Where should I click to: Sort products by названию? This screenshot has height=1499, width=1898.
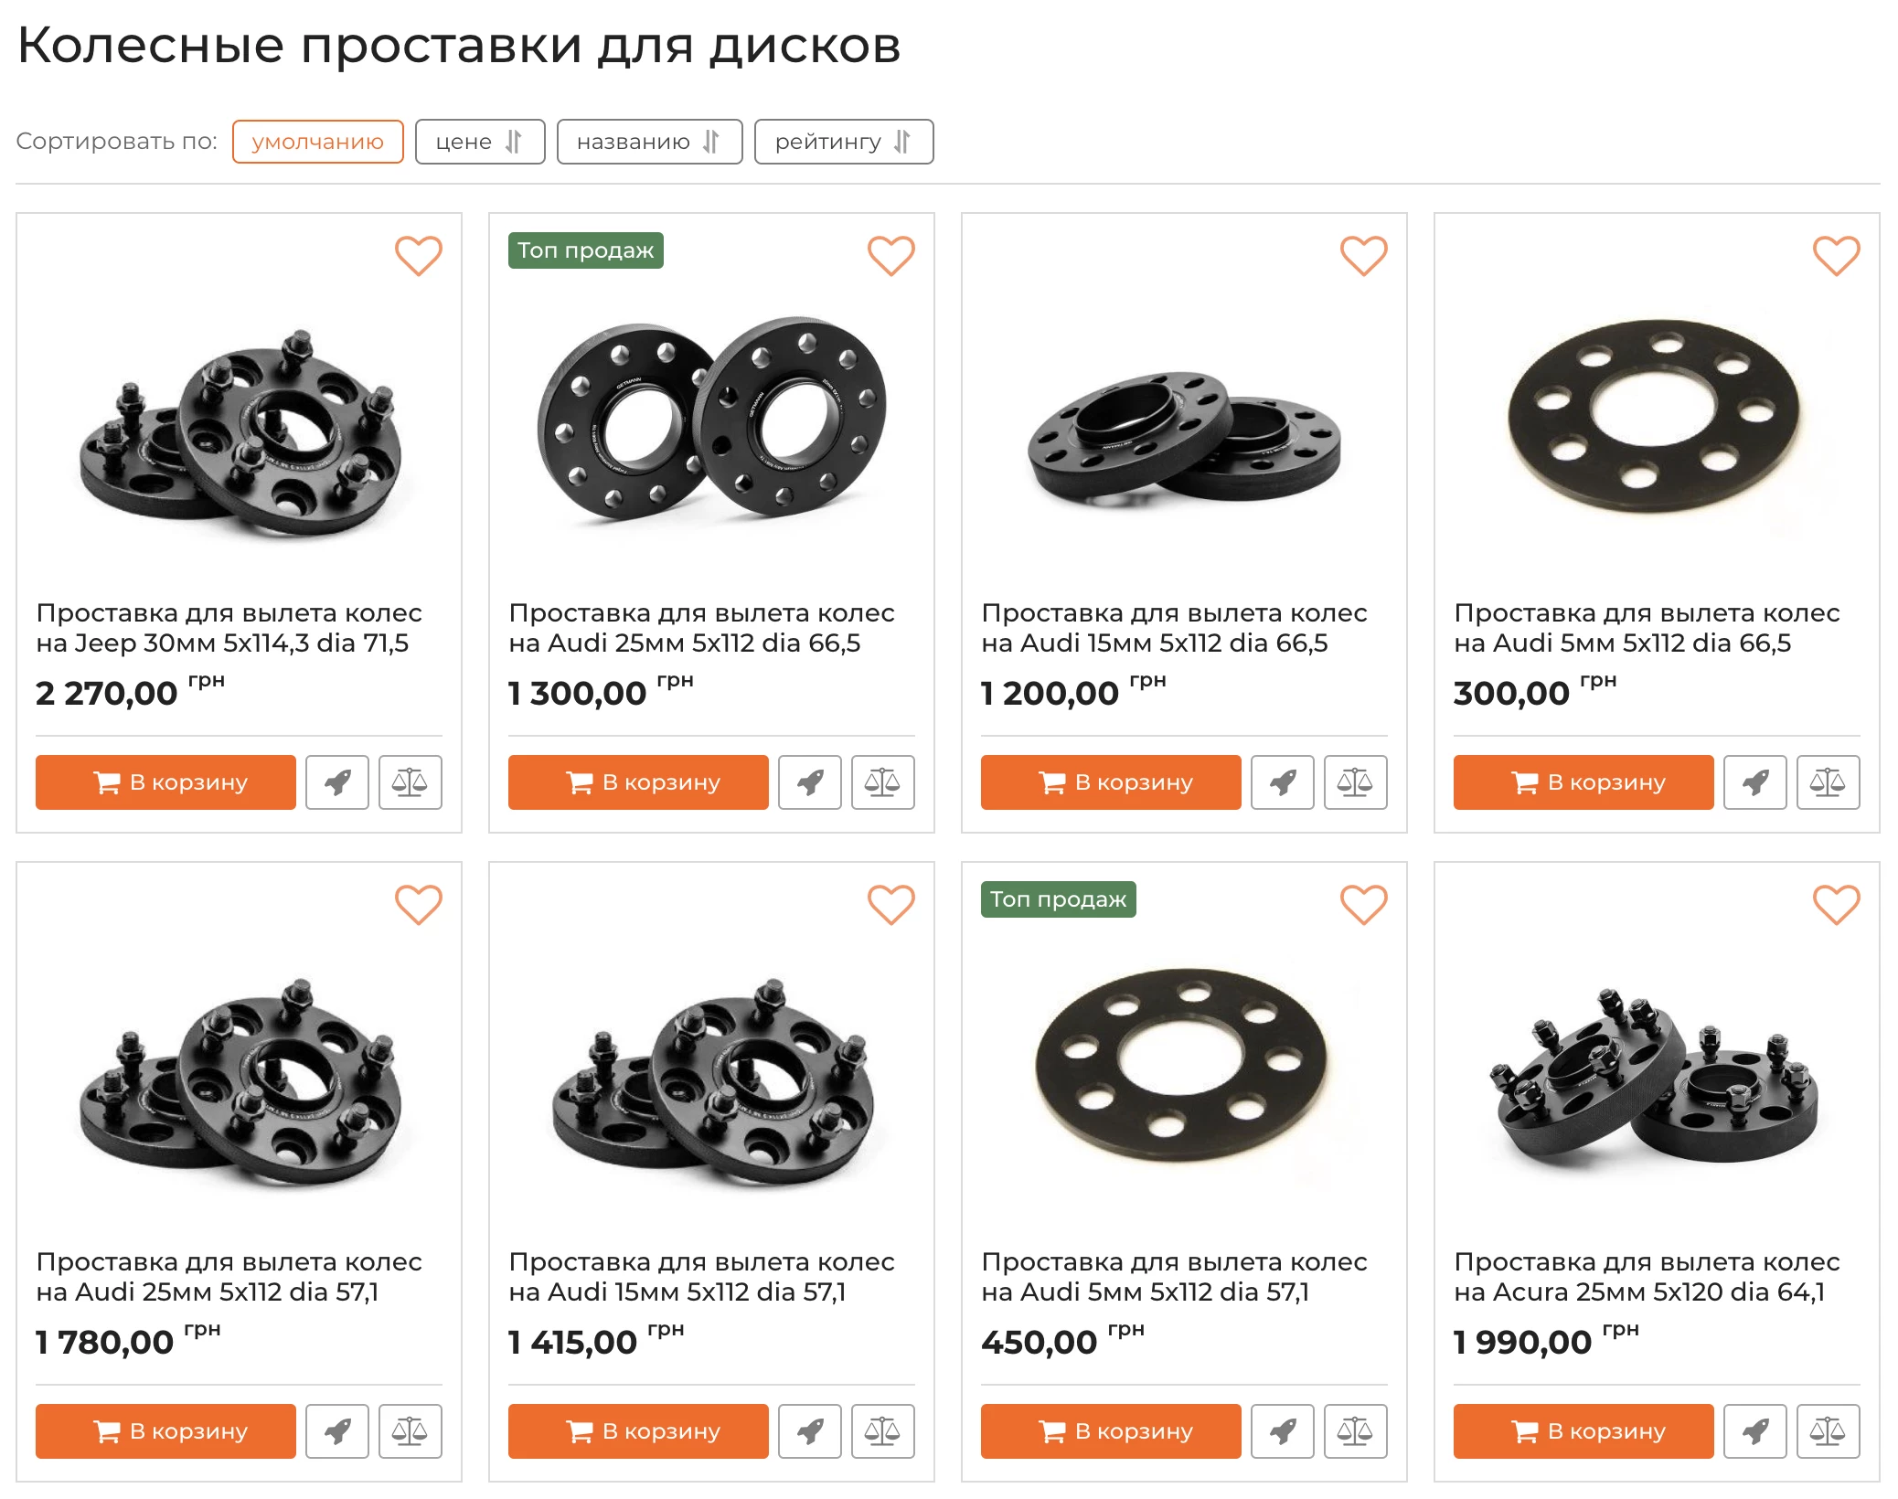click(649, 142)
